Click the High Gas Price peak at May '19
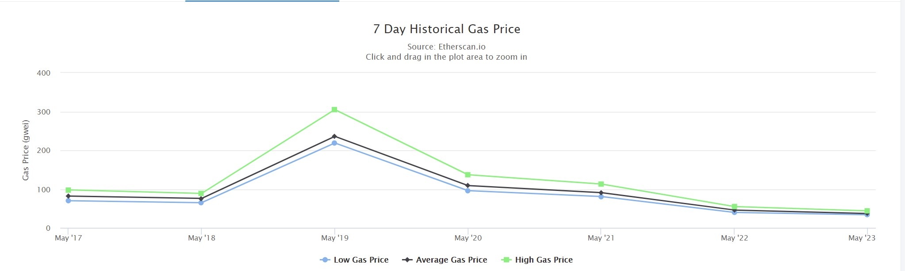The image size is (905, 271). [334, 110]
